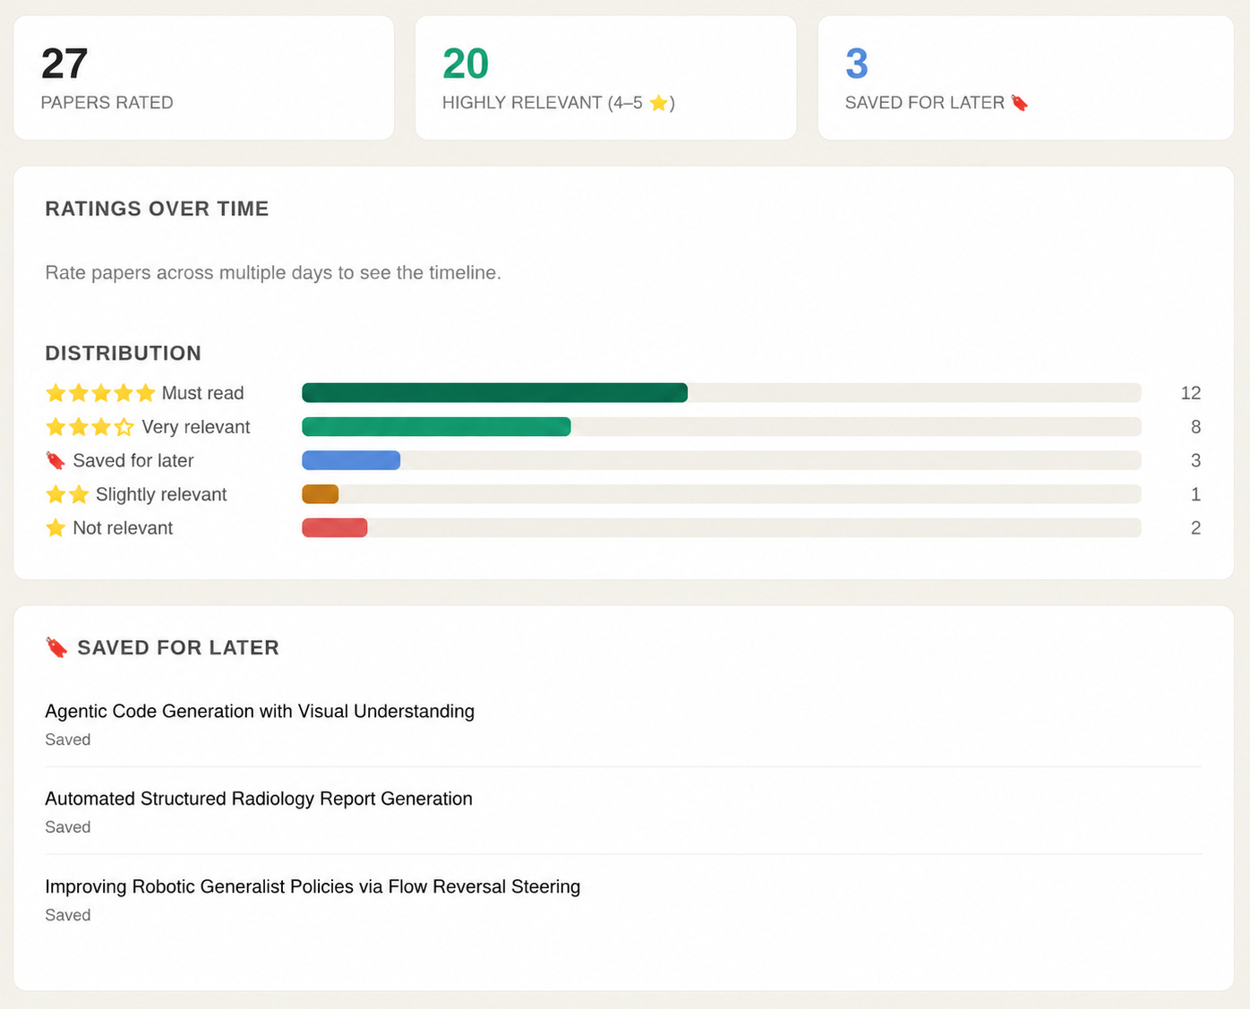Screen dimensions: 1250x1009
Task: Click the 3 Saved For Later stat card
Action: tap(1026, 78)
